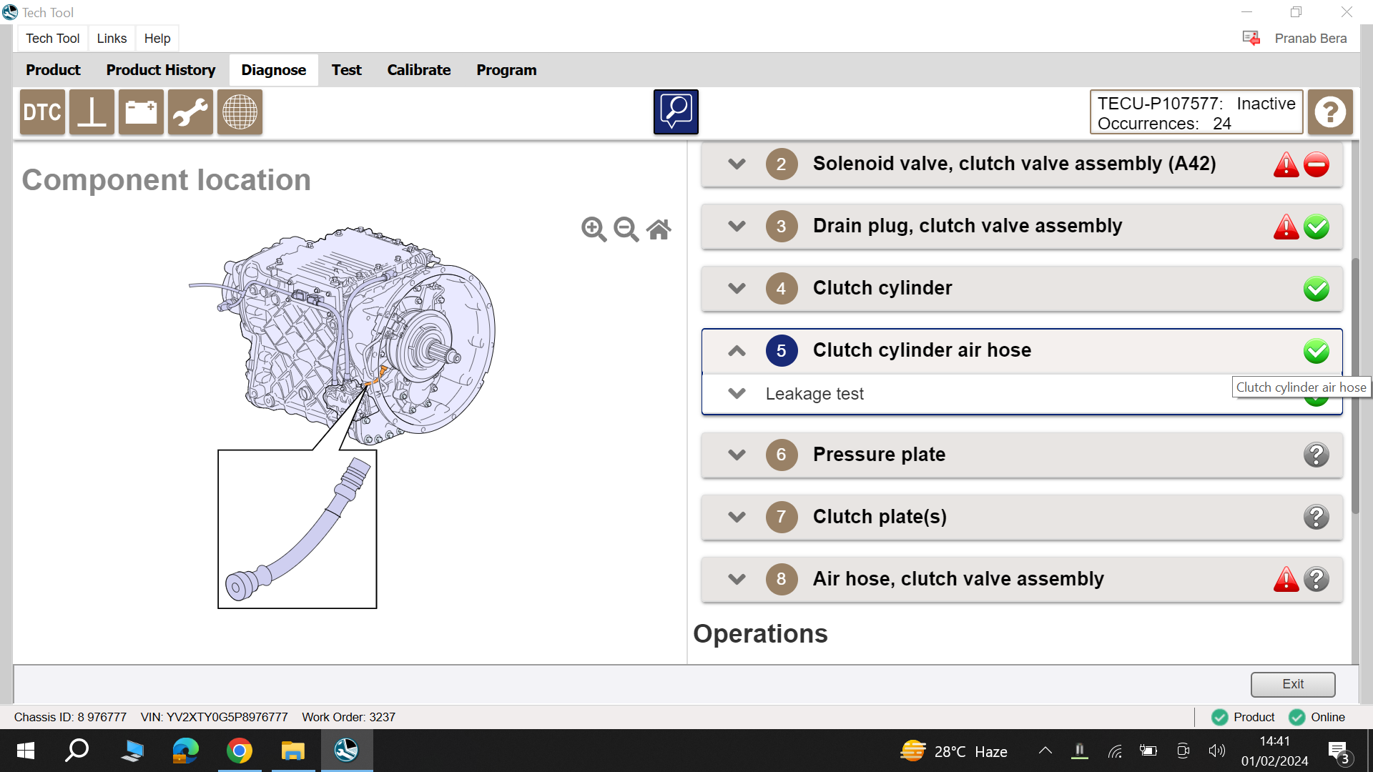Image resolution: width=1373 pixels, height=772 pixels.
Task: Expand Solenoid valve, clutch valve assembly (A42)
Action: [737, 164]
